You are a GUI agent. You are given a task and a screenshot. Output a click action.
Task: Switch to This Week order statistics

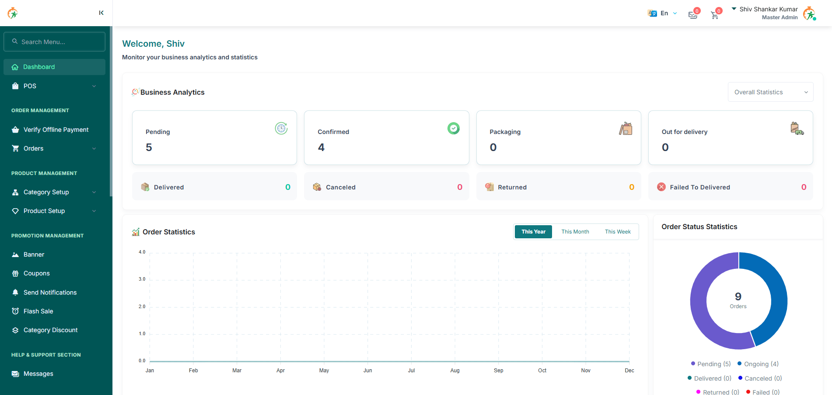[x=617, y=231]
